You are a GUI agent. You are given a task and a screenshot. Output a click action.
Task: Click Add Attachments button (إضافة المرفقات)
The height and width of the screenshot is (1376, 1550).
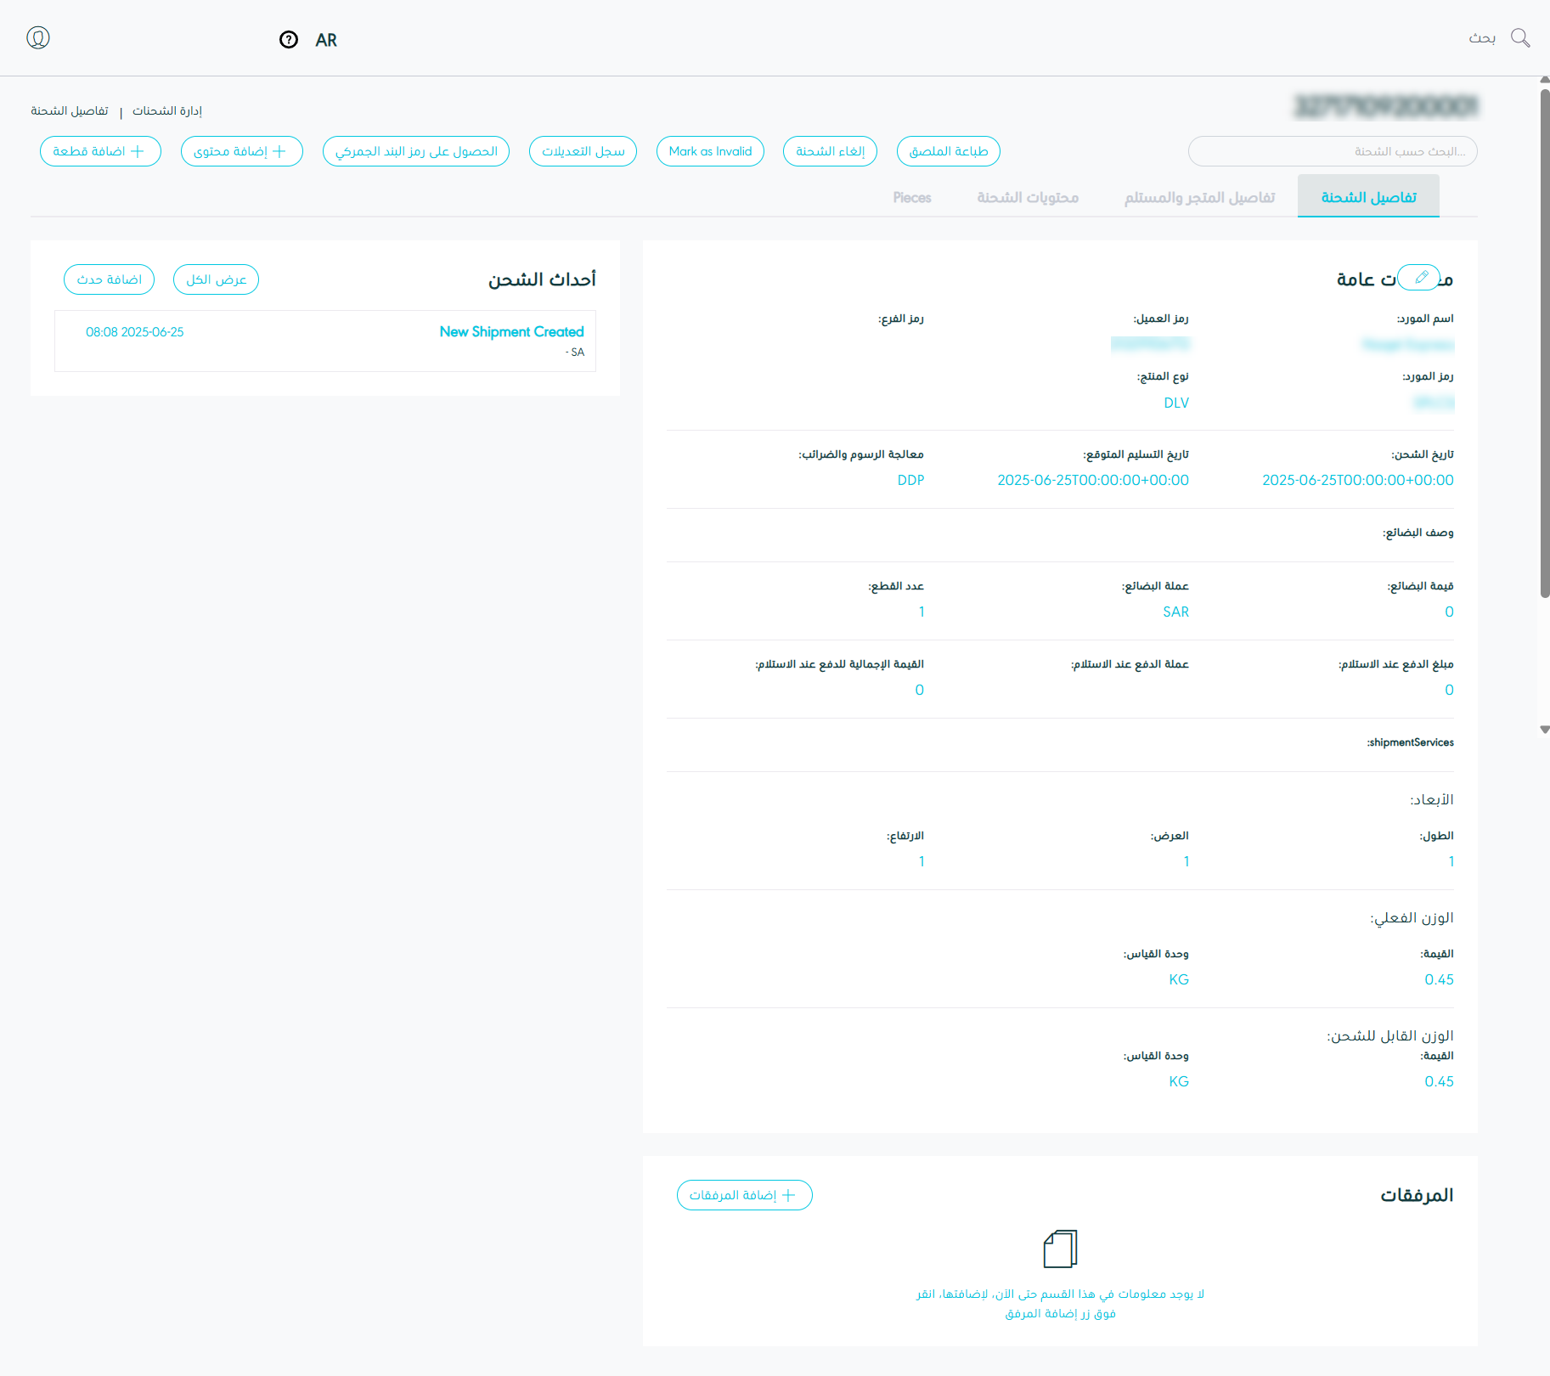point(744,1195)
